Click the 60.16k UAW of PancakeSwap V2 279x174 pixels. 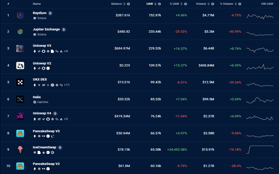click(156, 166)
